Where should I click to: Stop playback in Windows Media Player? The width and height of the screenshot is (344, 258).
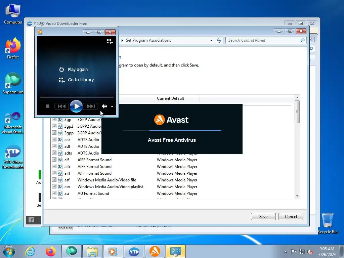click(x=47, y=106)
